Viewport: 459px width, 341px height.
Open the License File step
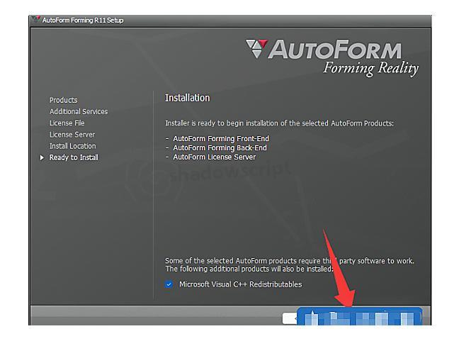[x=67, y=123]
